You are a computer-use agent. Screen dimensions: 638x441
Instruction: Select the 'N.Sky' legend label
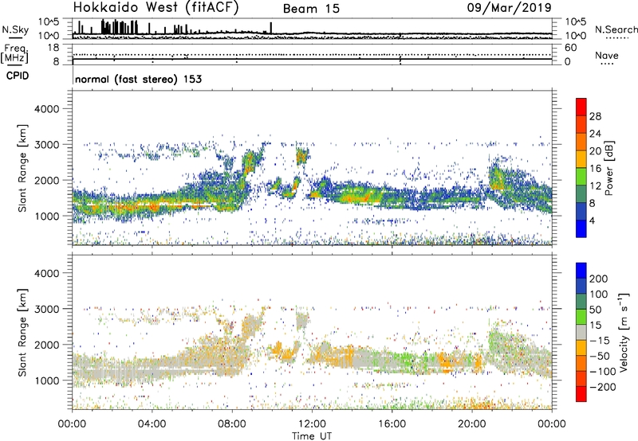(15, 29)
